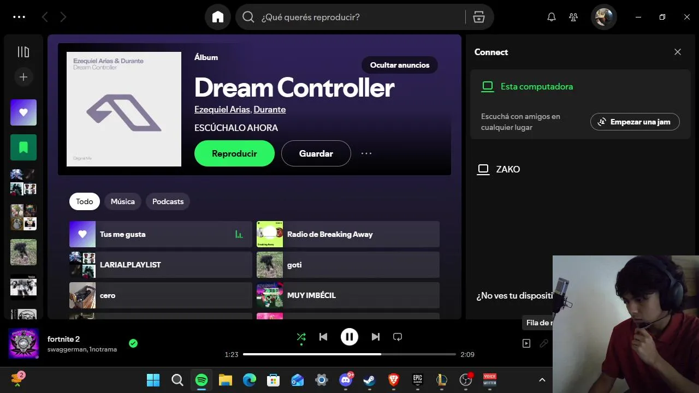Open File Explorer from taskbar

coord(226,379)
